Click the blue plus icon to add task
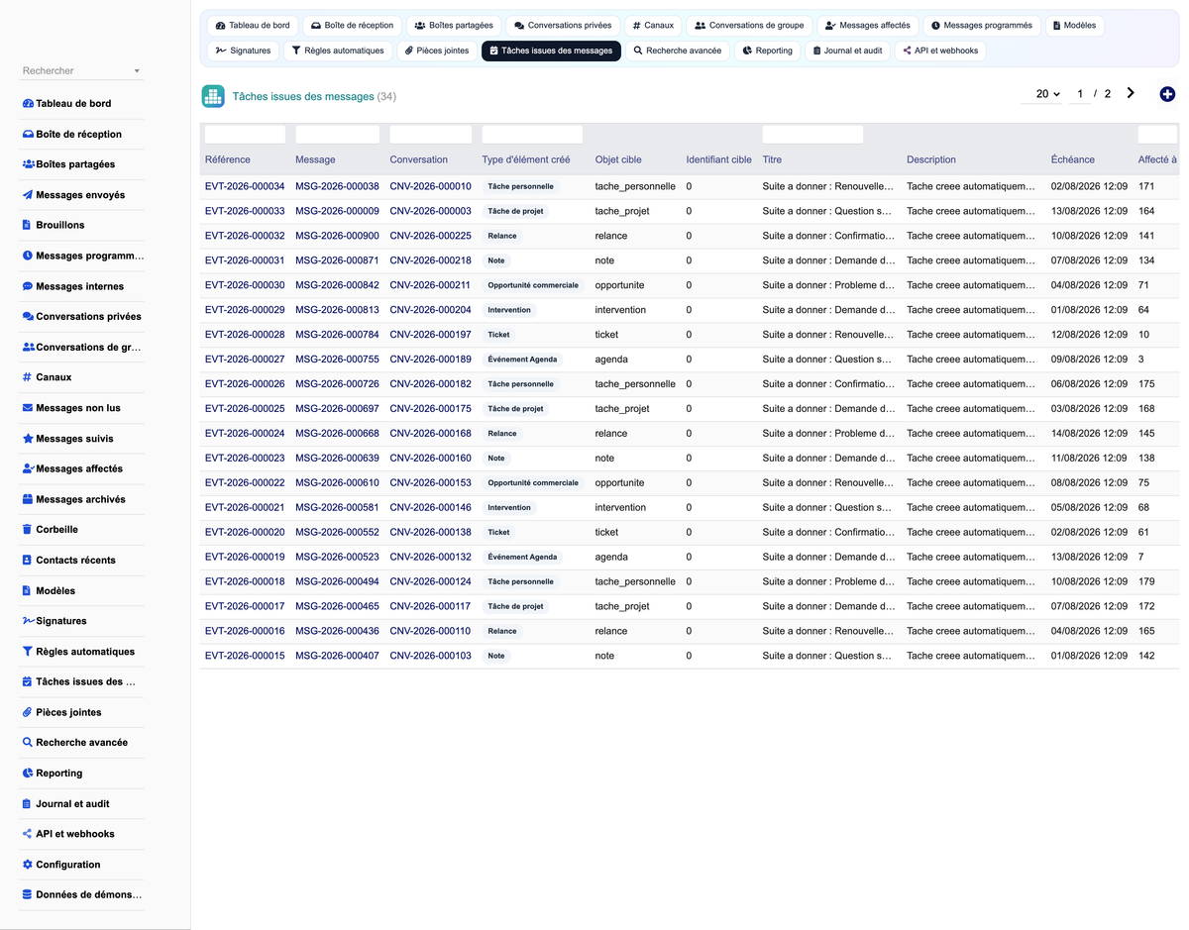The height and width of the screenshot is (930, 1189). pos(1167,94)
